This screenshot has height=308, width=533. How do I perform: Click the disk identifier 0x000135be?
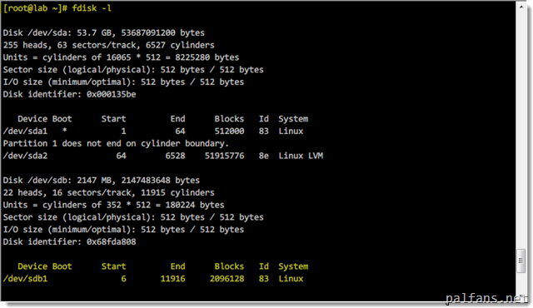111,94
